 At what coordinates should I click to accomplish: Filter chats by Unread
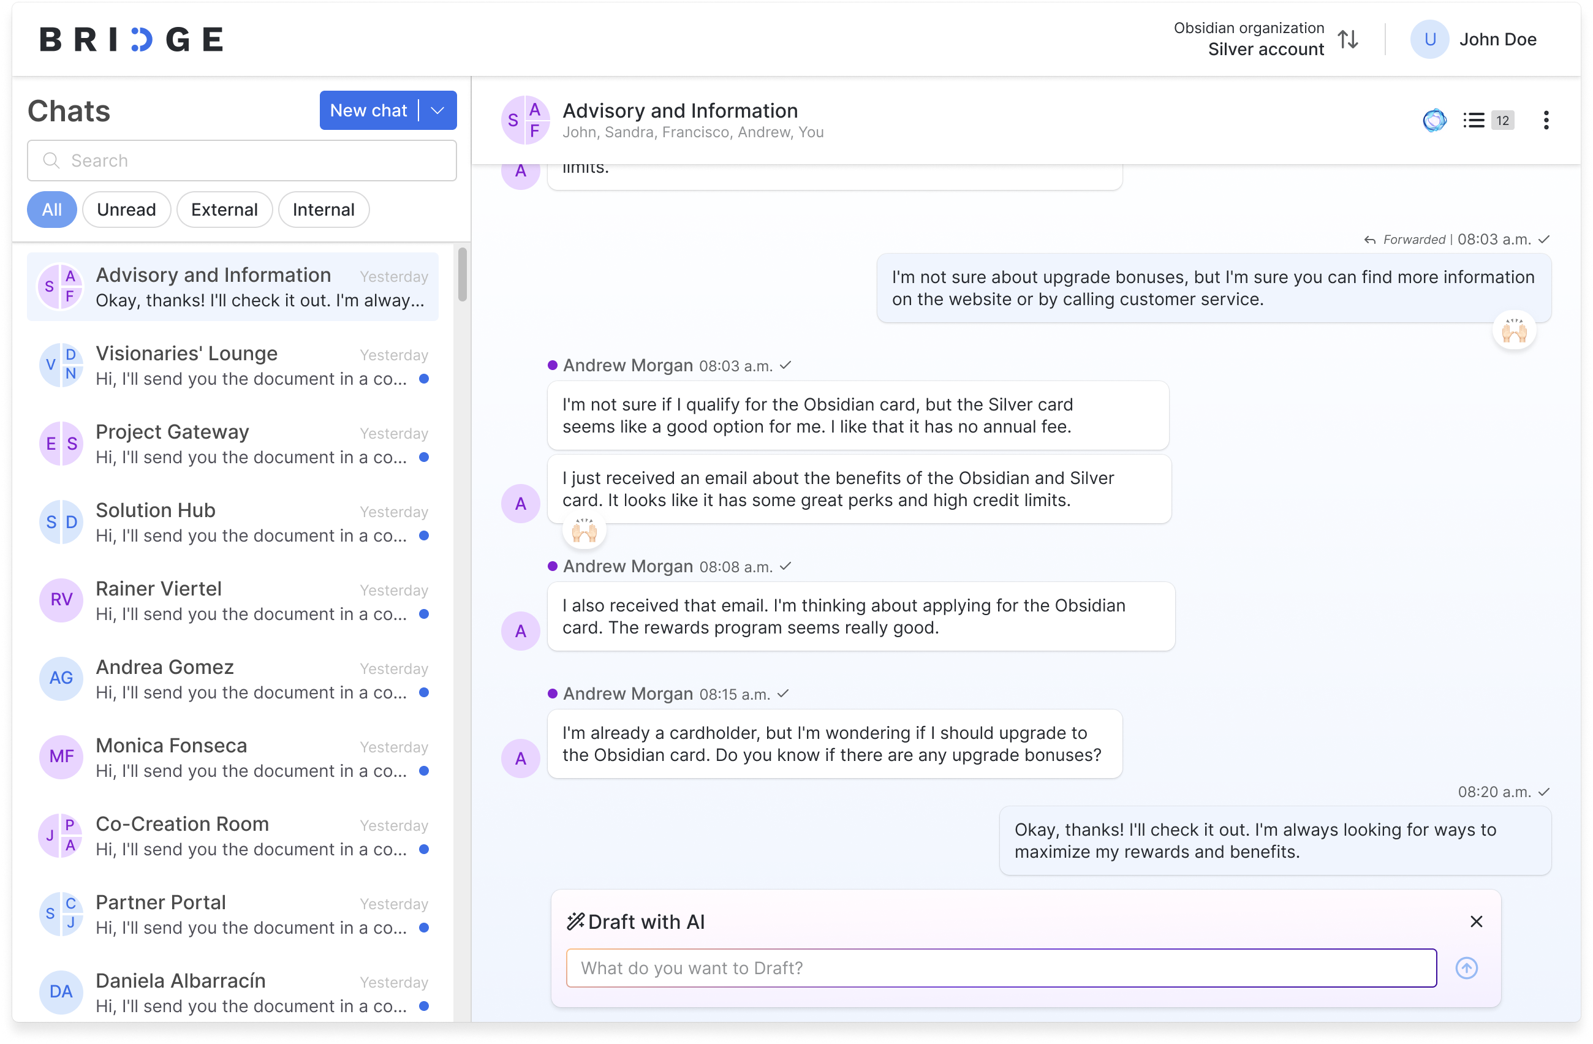click(x=126, y=210)
